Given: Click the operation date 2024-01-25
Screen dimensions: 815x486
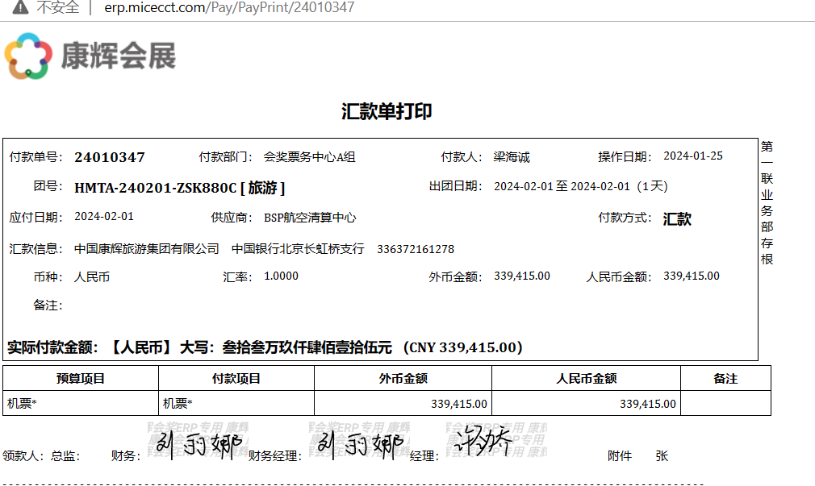Looking at the screenshot, I should click(693, 156).
